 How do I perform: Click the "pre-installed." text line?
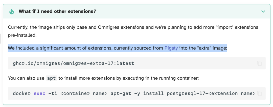(x=22, y=35)
